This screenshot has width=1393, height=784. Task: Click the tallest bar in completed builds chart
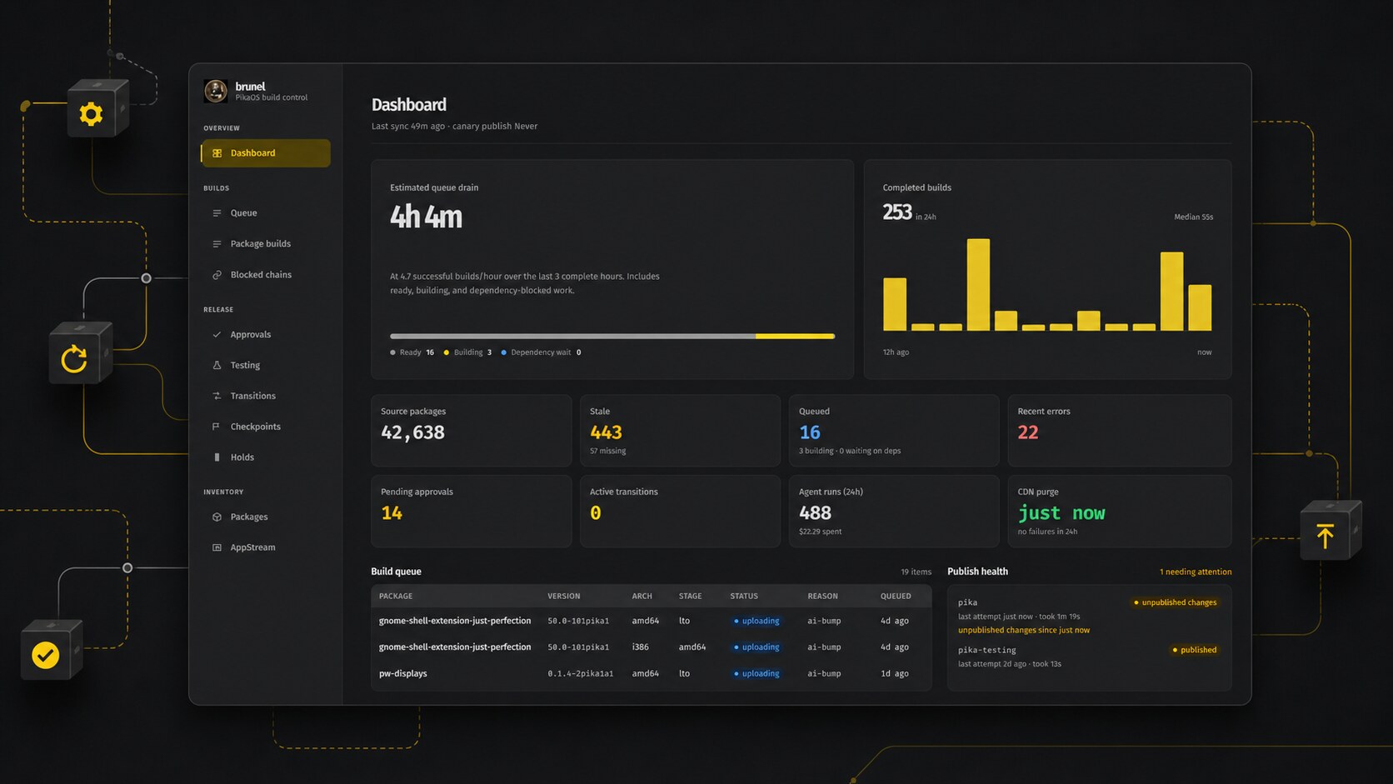978,285
